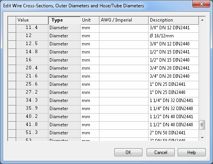Click the mm unit cell in row 51.3

90,133
